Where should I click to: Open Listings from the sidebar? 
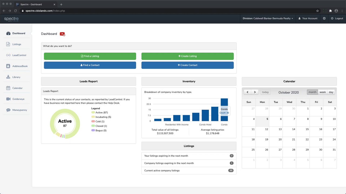point(16,44)
